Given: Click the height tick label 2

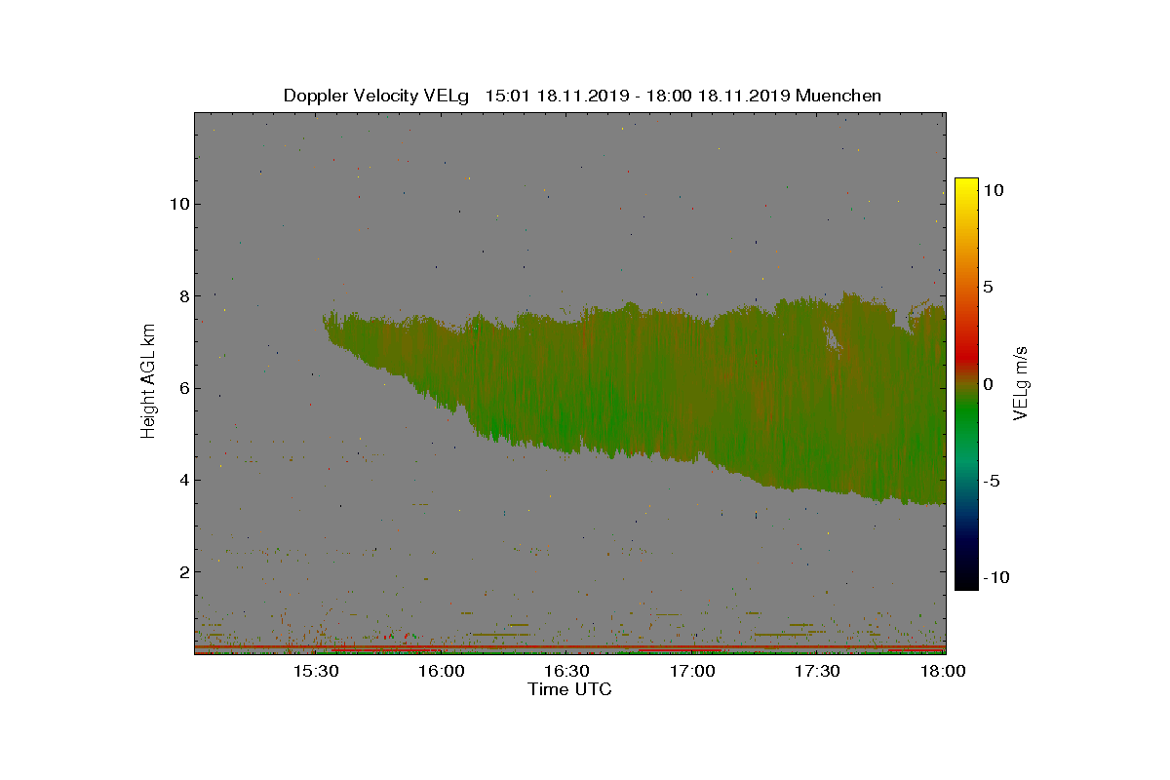Looking at the screenshot, I should pyautogui.click(x=183, y=571).
